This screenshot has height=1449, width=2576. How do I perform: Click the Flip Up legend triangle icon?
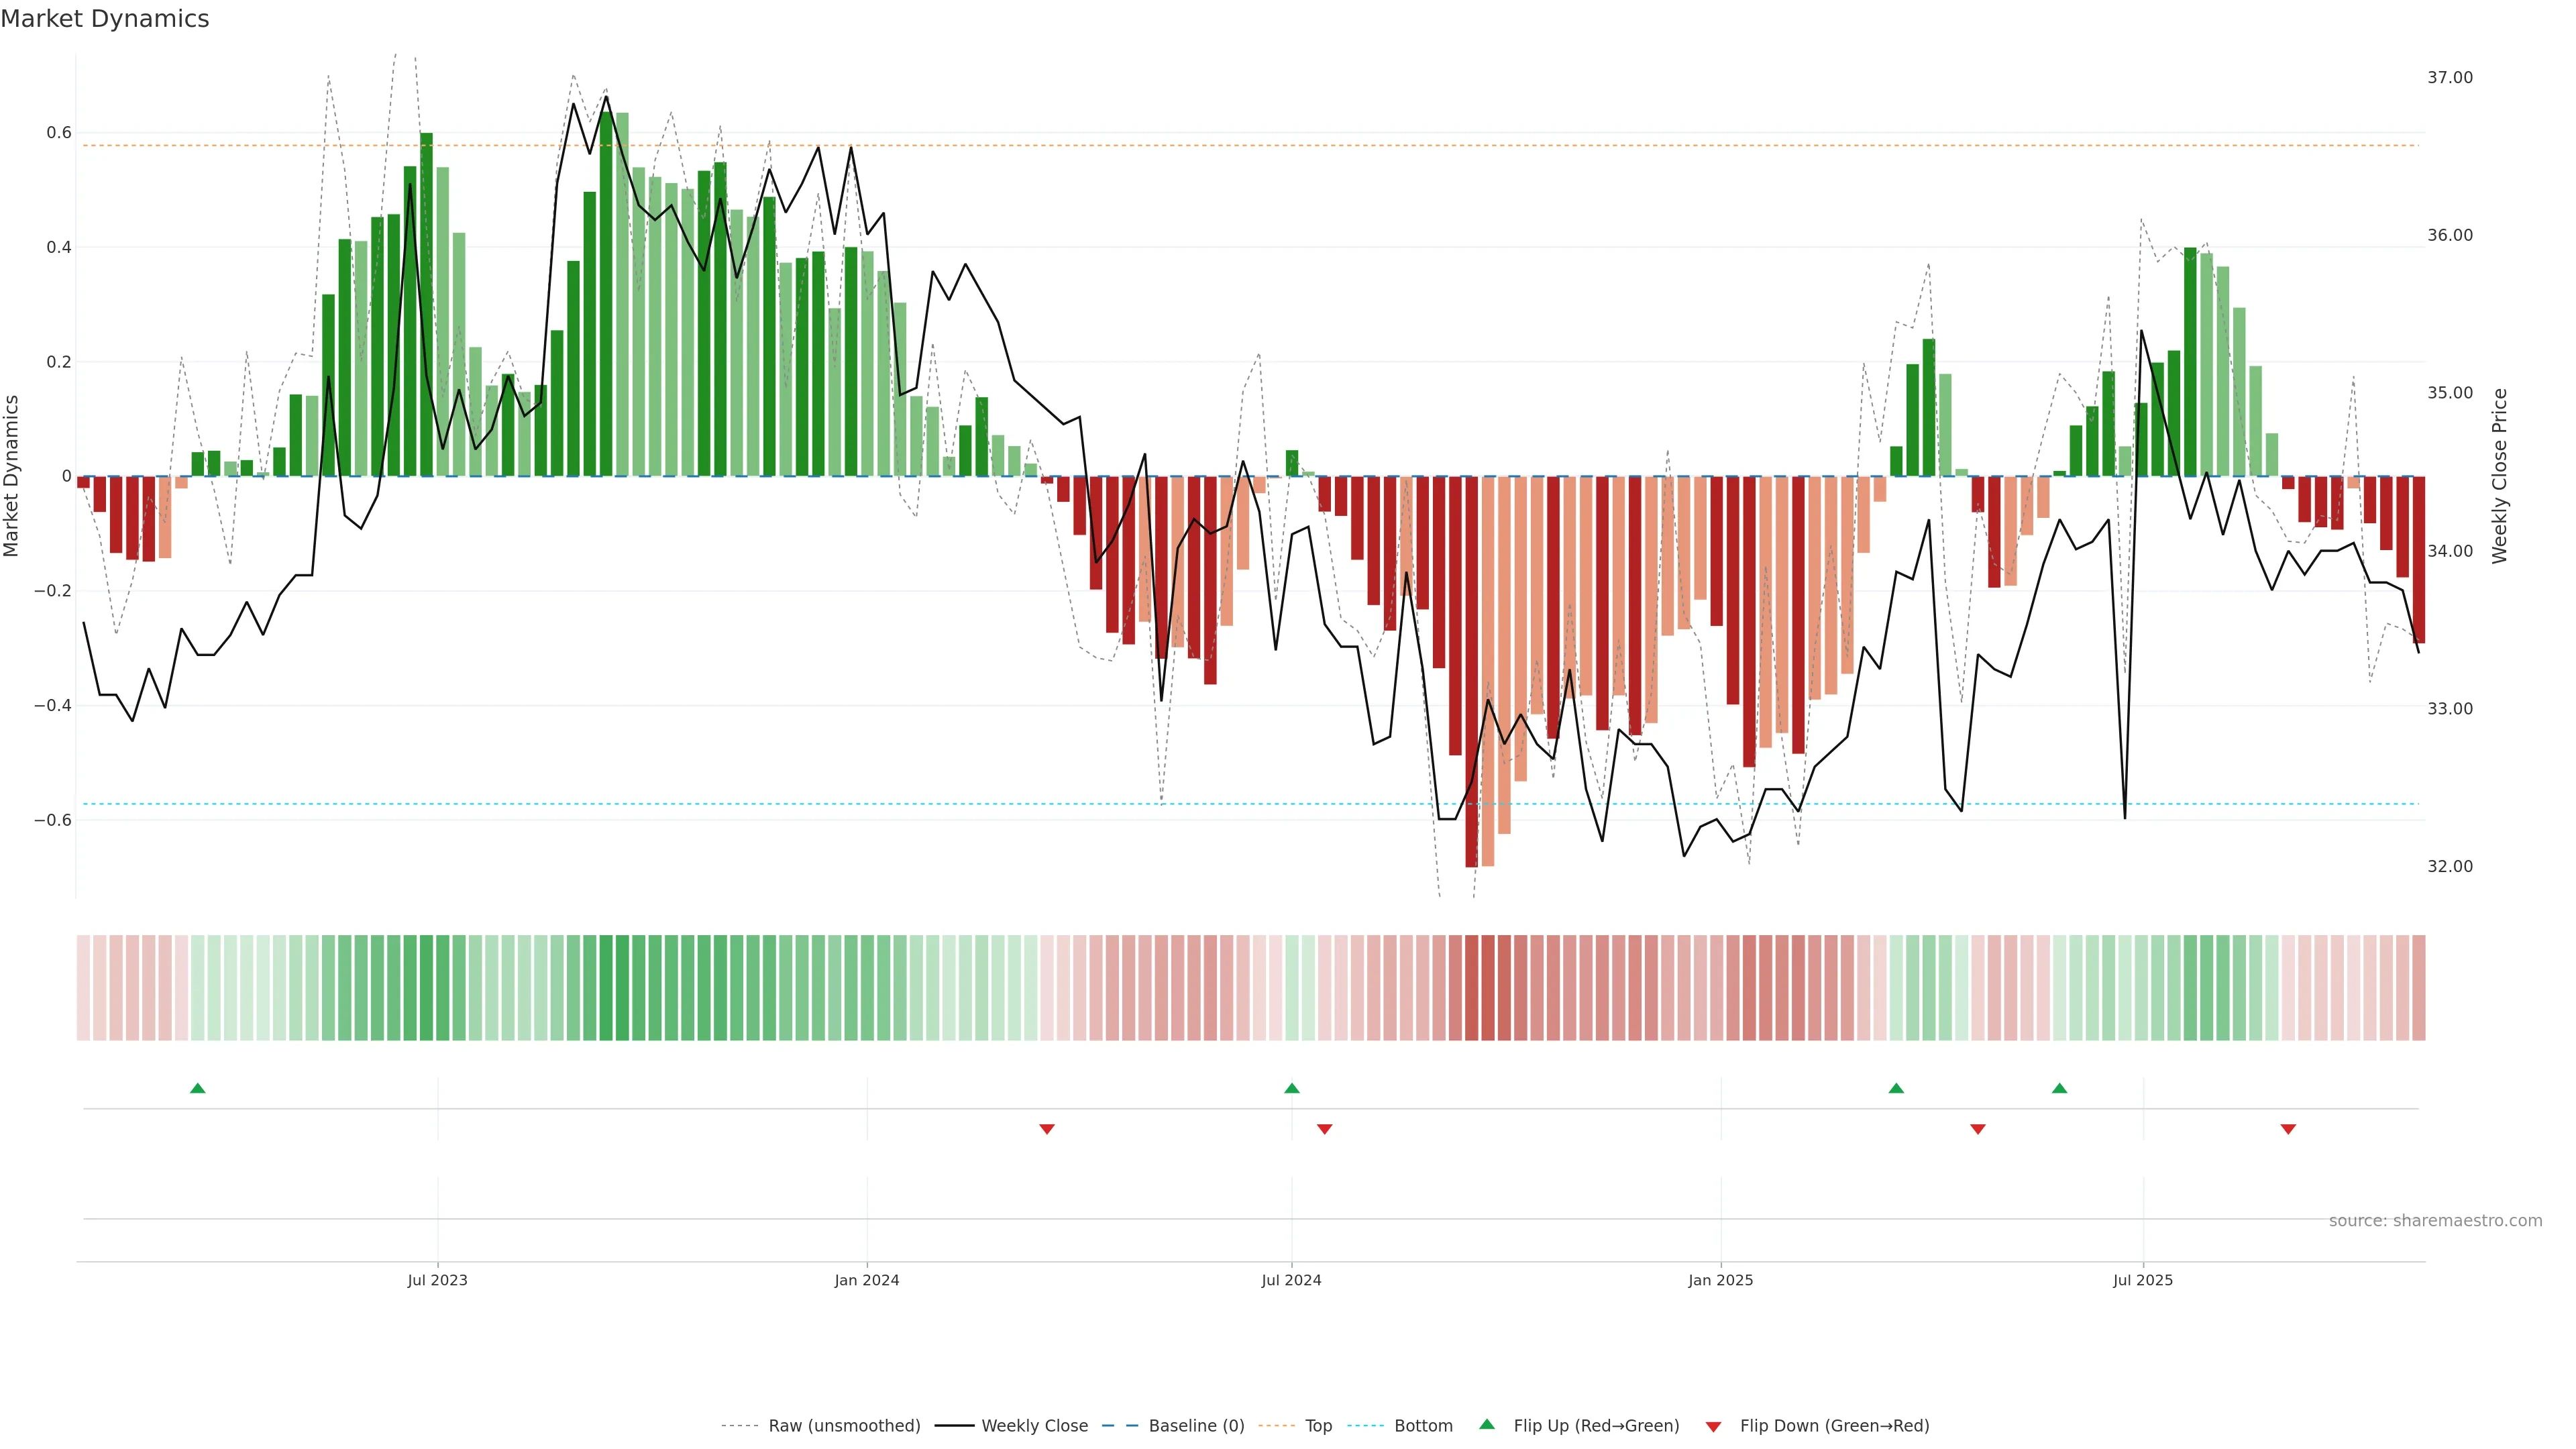[1487, 1425]
